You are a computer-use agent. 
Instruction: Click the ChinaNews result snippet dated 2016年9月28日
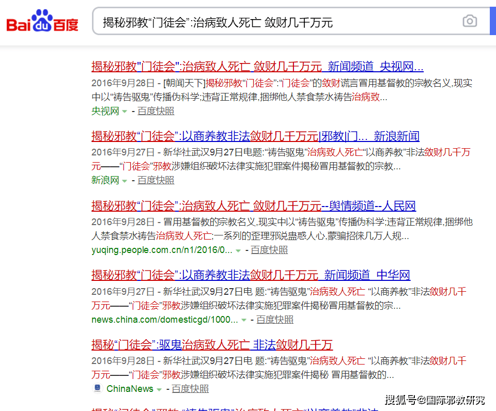point(279,368)
